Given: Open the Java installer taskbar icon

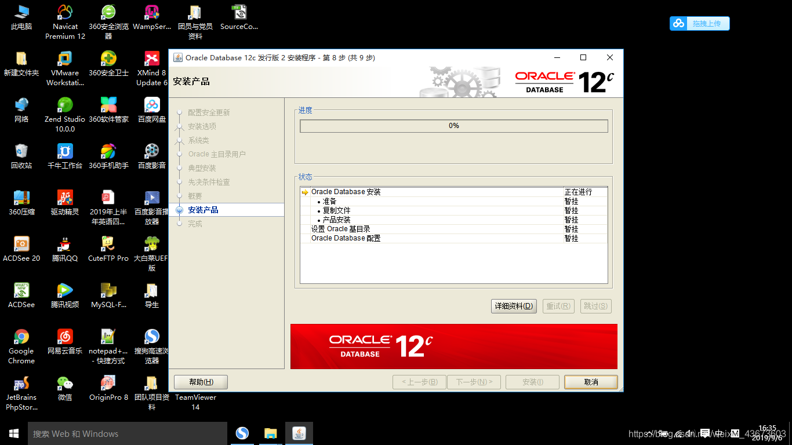Looking at the screenshot, I should click(299, 433).
